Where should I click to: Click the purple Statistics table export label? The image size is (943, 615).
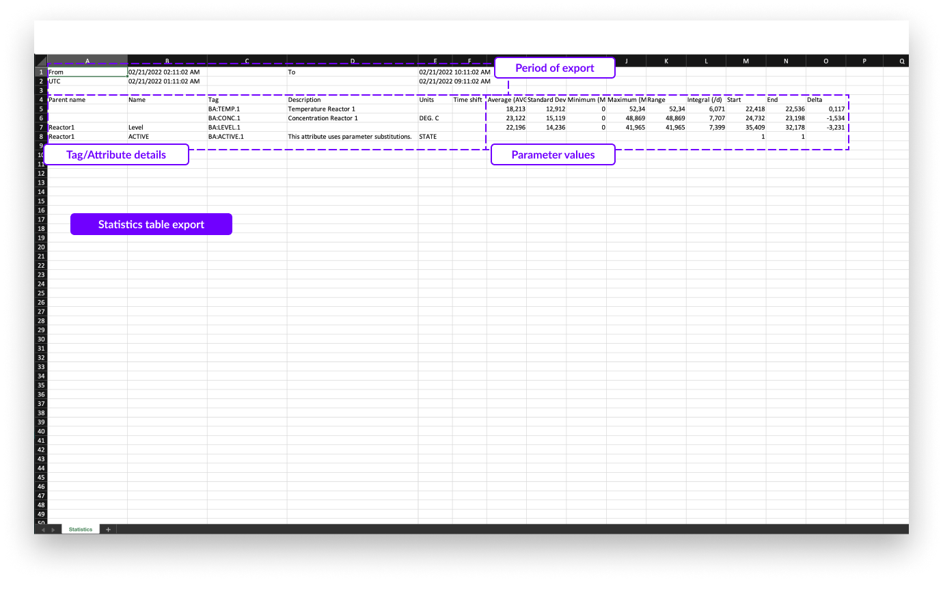(x=151, y=224)
